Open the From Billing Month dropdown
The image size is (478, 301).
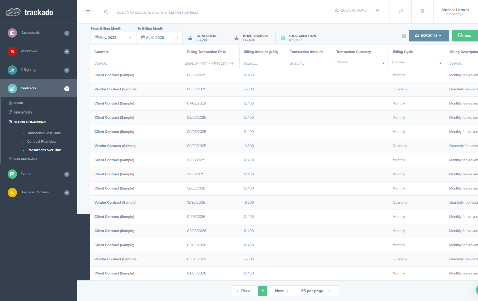(113, 38)
